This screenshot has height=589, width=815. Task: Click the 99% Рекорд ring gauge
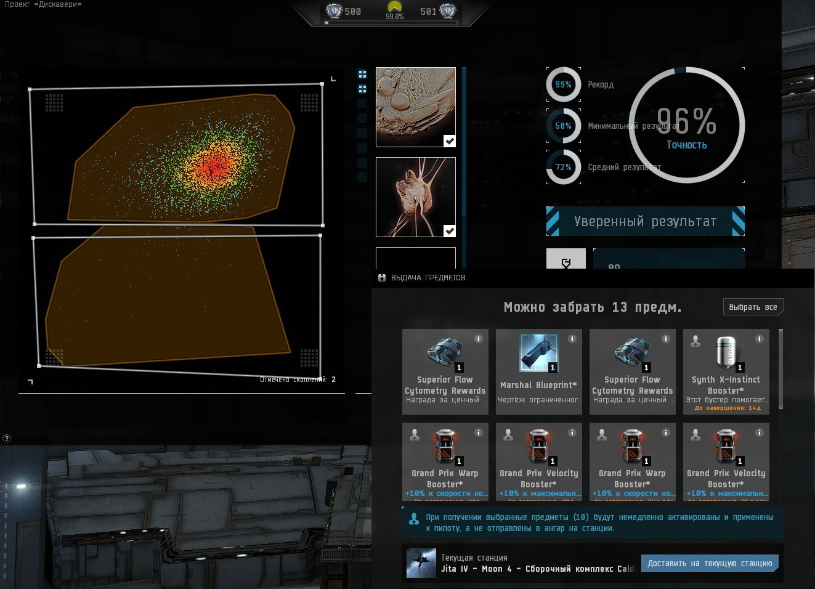coord(563,84)
